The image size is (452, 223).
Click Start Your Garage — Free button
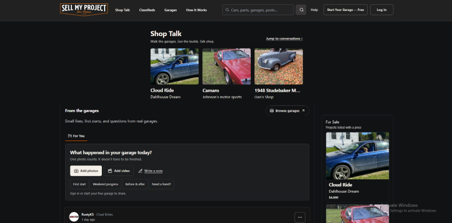point(345,10)
